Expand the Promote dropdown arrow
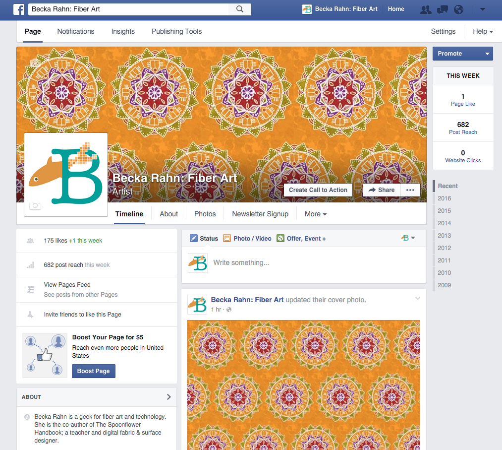 (x=487, y=54)
